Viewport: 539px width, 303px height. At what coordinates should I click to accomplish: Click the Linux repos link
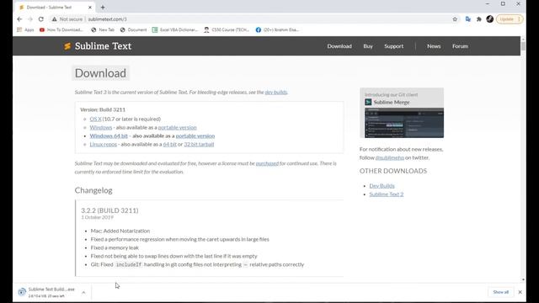(103, 144)
